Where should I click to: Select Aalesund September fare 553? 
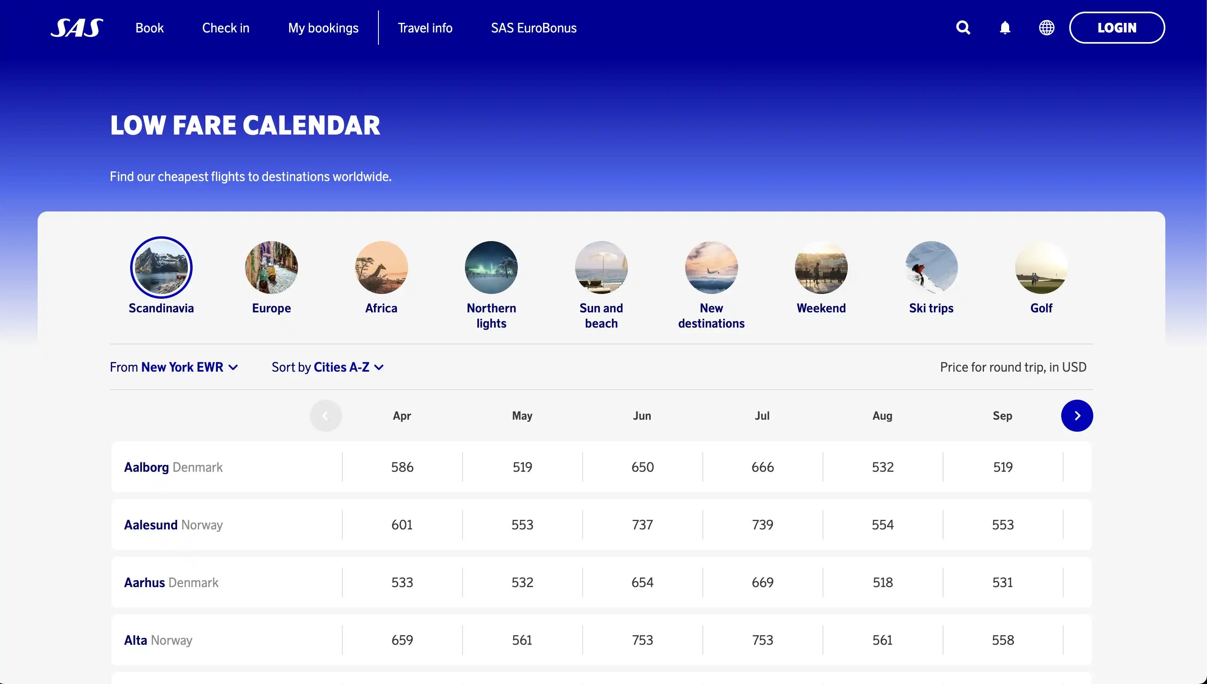point(1003,525)
